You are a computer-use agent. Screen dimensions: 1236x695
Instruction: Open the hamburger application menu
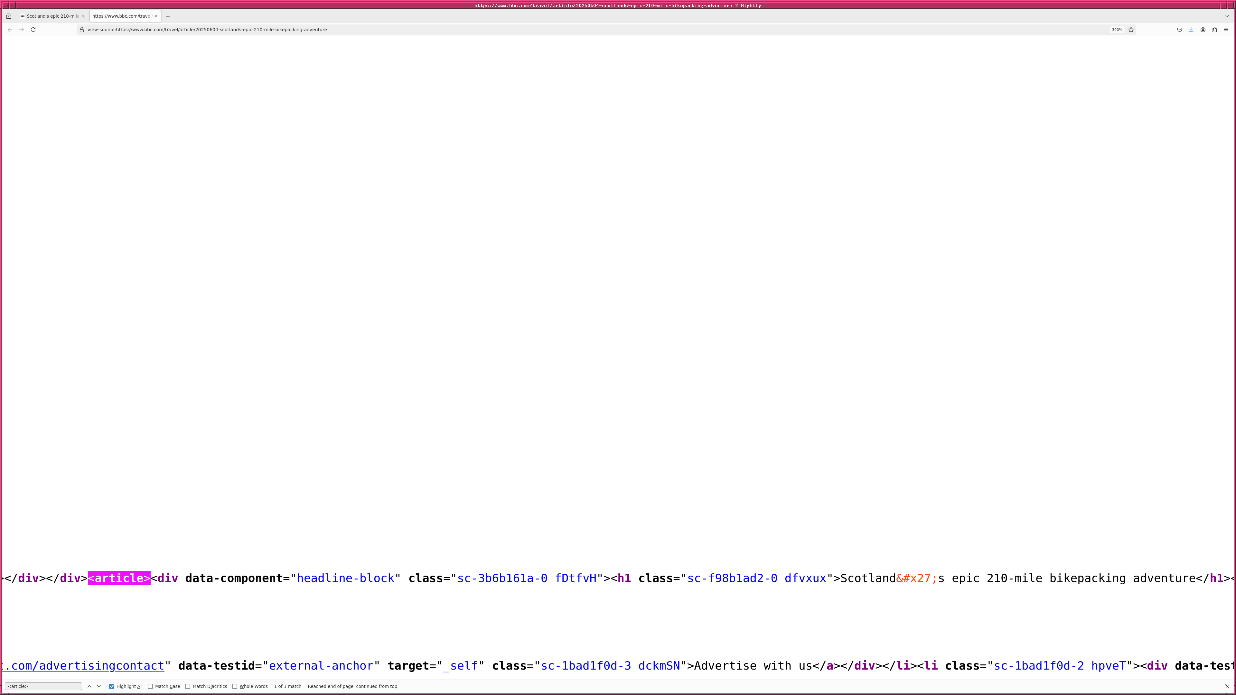tap(1226, 30)
